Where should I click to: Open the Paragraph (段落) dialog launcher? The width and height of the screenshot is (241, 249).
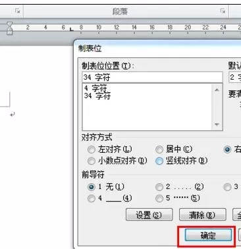tap(223, 11)
